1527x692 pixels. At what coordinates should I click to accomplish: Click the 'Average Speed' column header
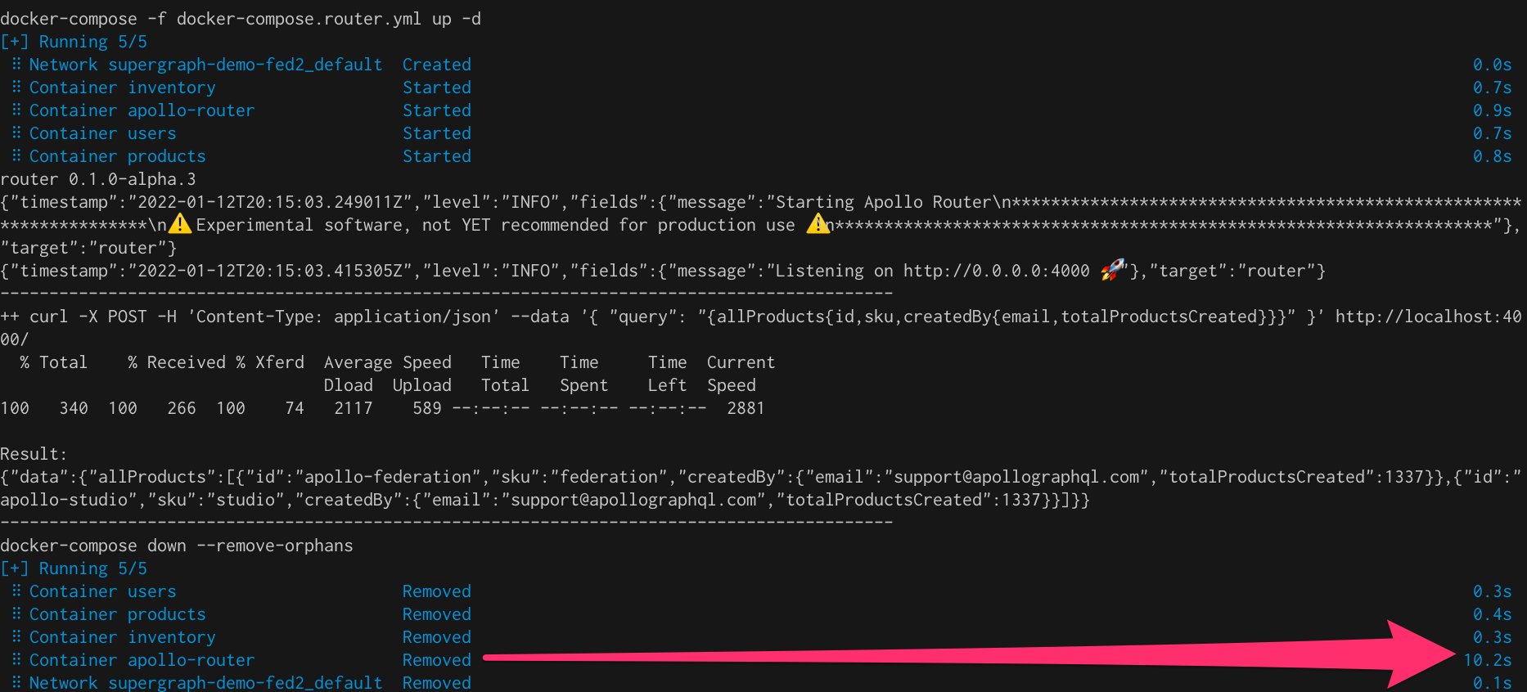(387, 362)
